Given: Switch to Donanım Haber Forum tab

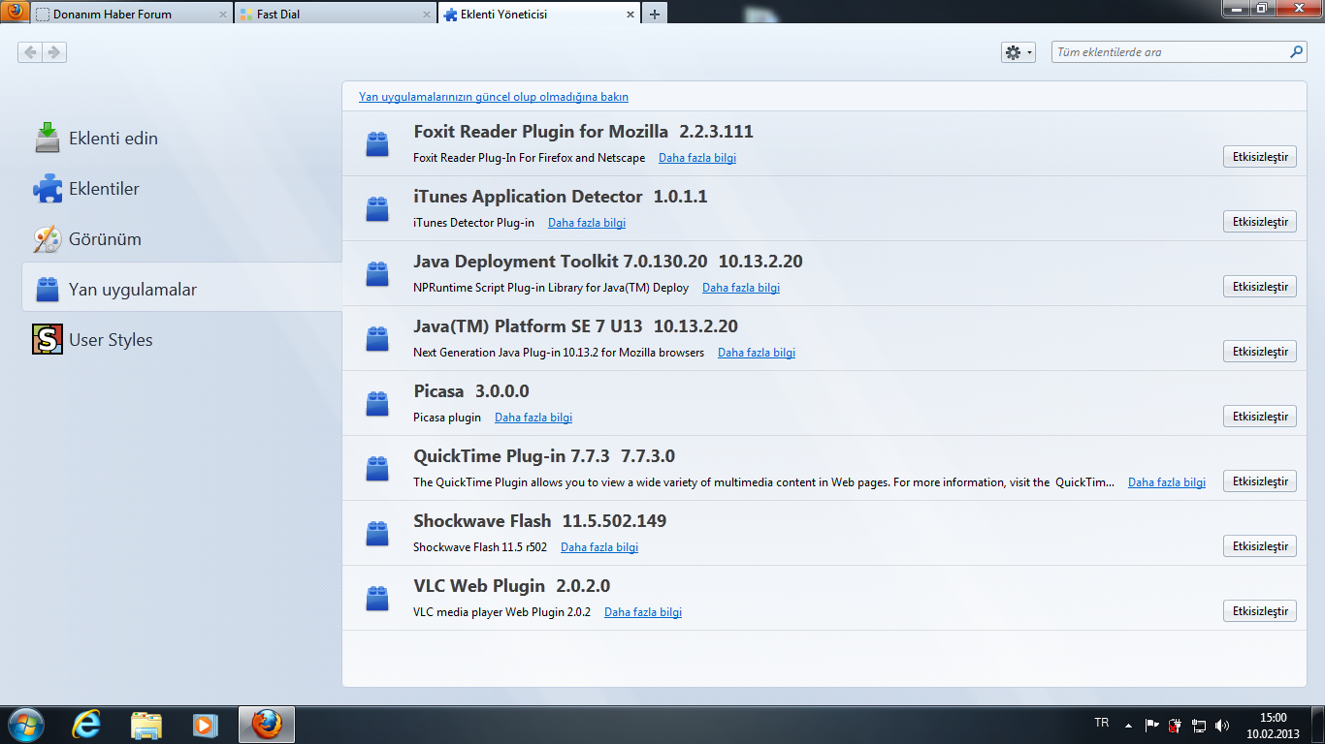Looking at the screenshot, I should 131,15.
